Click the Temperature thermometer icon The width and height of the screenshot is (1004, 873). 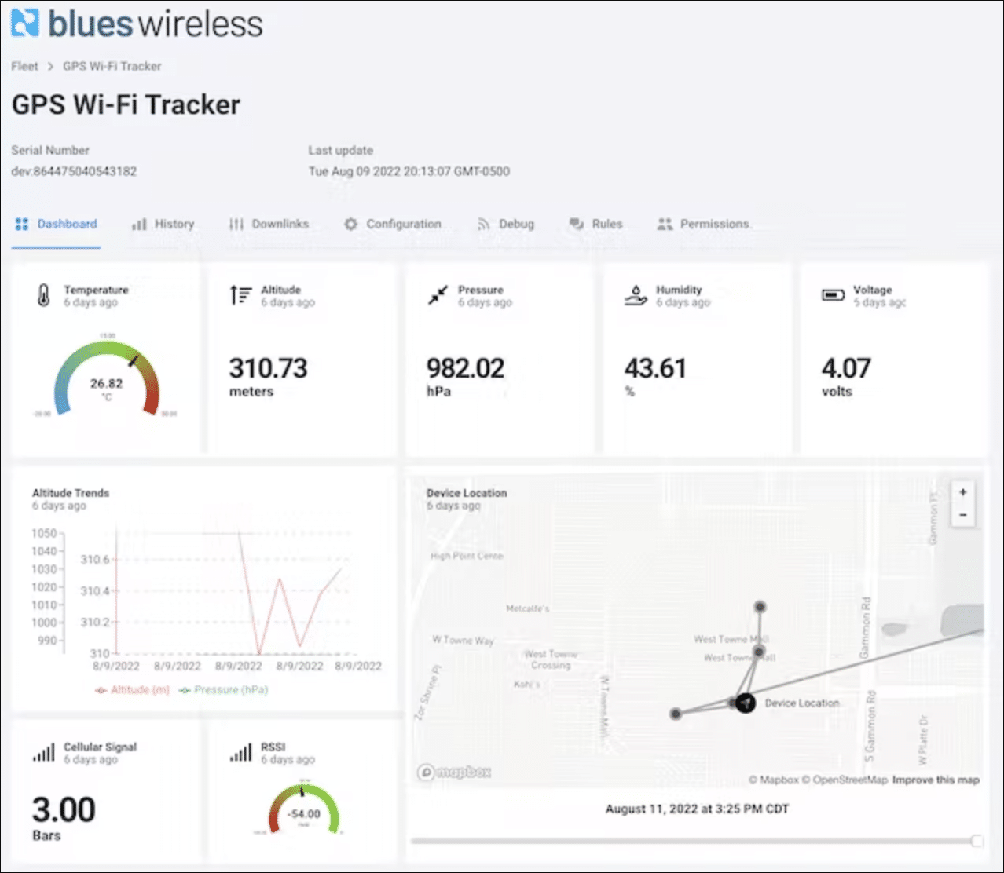tap(43, 294)
